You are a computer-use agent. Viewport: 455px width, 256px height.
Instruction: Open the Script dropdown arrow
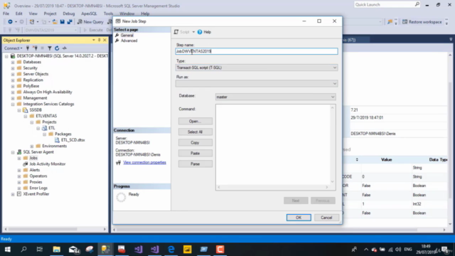pos(193,32)
